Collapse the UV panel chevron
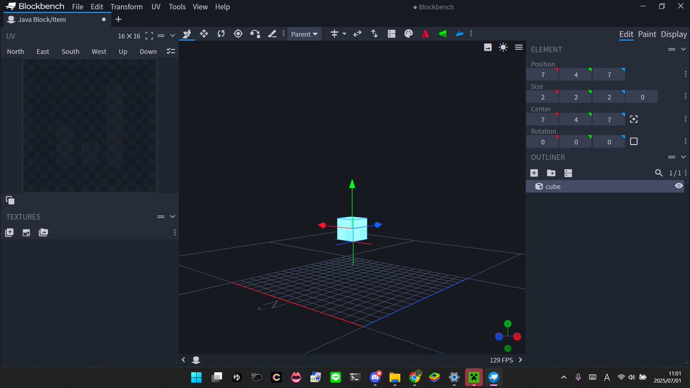The height and width of the screenshot is (388, 690). point(172,36)
